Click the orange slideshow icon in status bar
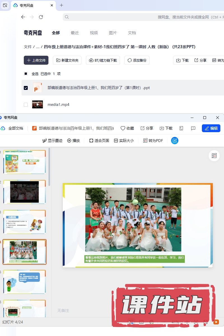This screenshot has height=336, width=224. [216, 322]
